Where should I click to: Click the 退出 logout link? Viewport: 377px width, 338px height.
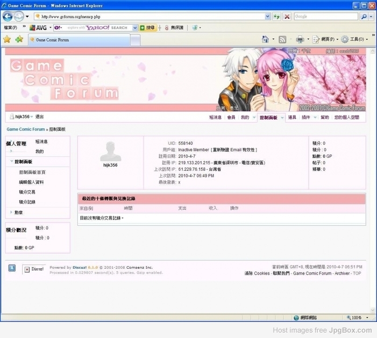(39, 117)
